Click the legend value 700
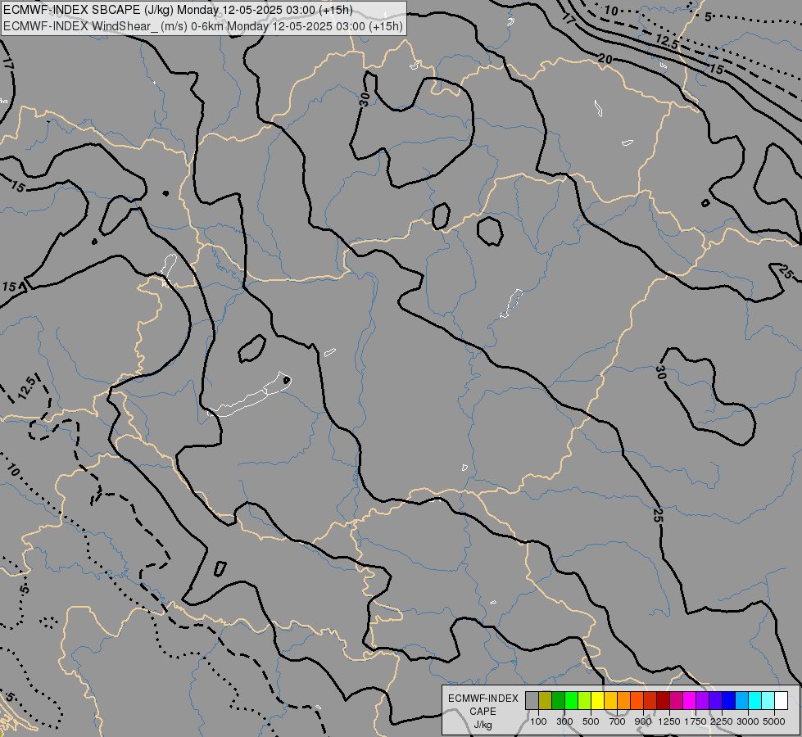The width and height of the screenshot is (802, 737). [x=618, y=721]
